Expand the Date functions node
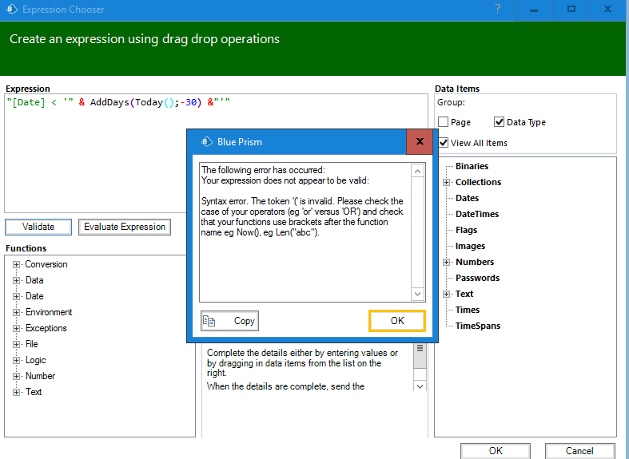Viewport: 629px width, 459px height. pyautogui.click(x=16, y=296)
